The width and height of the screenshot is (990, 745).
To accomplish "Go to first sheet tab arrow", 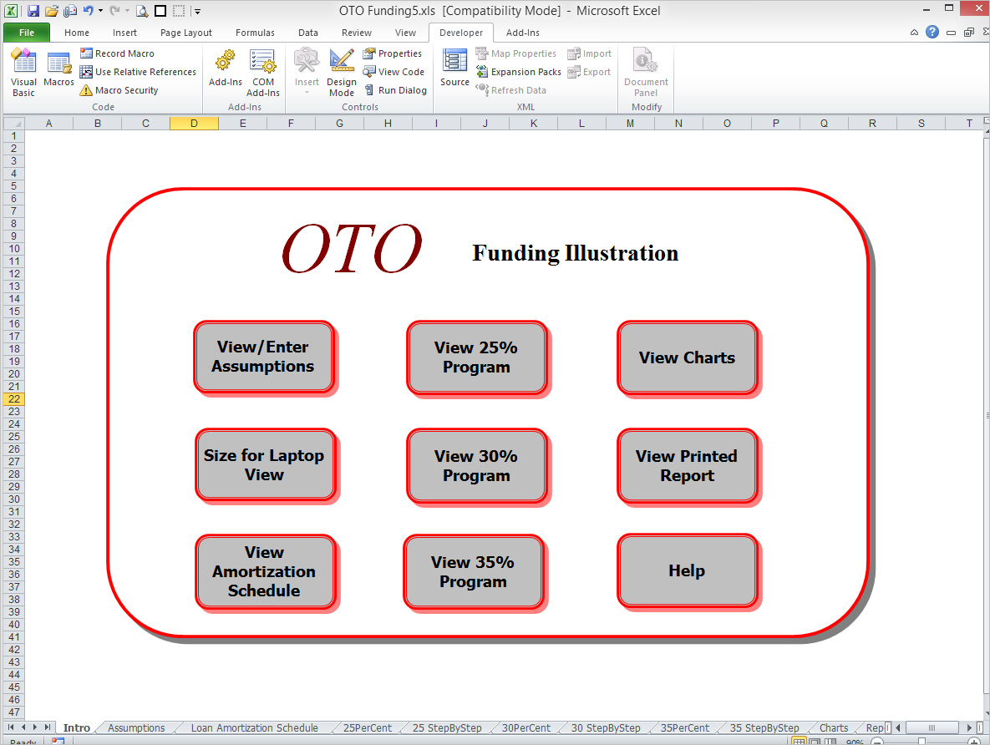I will point(11,727).
